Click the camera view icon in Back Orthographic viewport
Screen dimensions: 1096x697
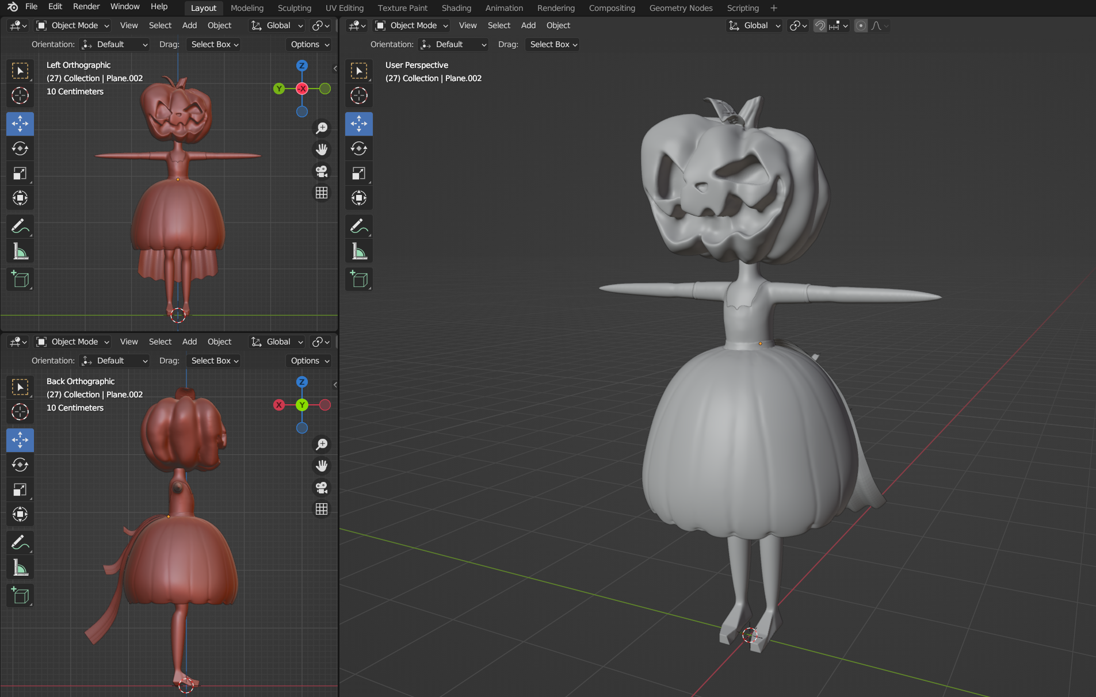(322, 488)
